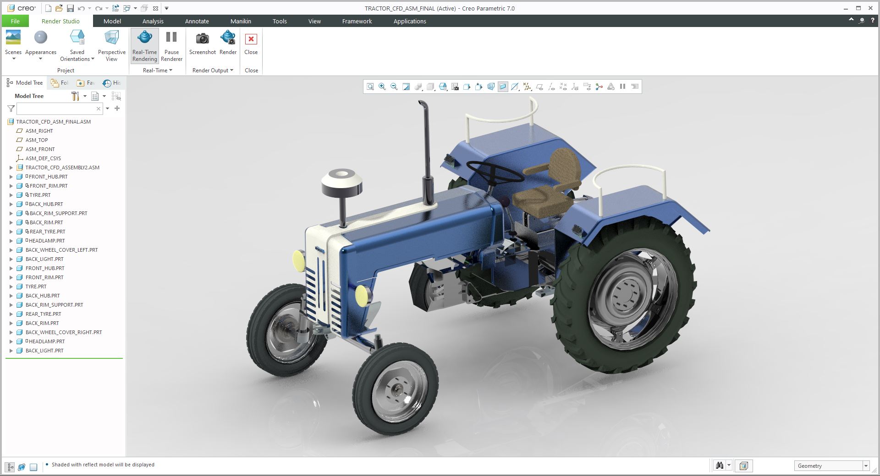880x476 pixels.
Task: Open the File menu
Action: pos(15,21)
